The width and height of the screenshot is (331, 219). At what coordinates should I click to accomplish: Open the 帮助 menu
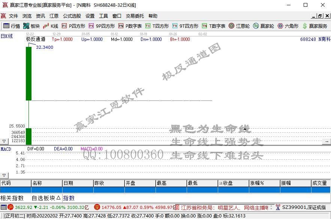(x=153, y=16)
